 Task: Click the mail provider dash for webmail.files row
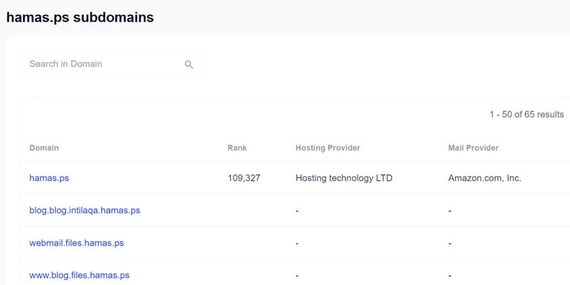(450, 244)
